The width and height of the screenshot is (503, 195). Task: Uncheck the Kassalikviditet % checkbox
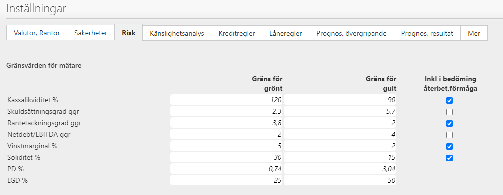[x=449, y=101]
